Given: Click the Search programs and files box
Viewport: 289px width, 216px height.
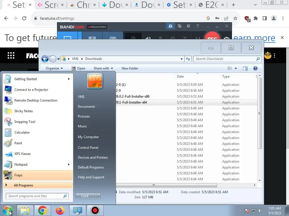Looking at the screenshot, I should click(x=37, y=196).
